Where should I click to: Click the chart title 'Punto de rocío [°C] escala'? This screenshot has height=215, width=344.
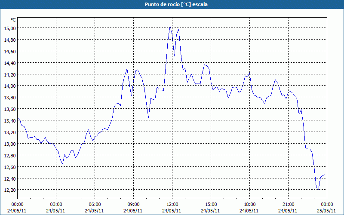click(176, 4)
